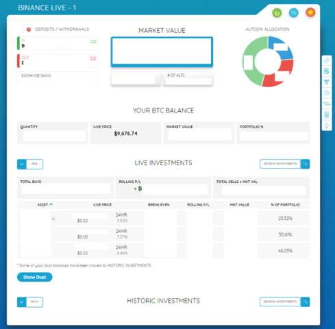Click small refresh icon in 23.32% asset row

point(53,219)
